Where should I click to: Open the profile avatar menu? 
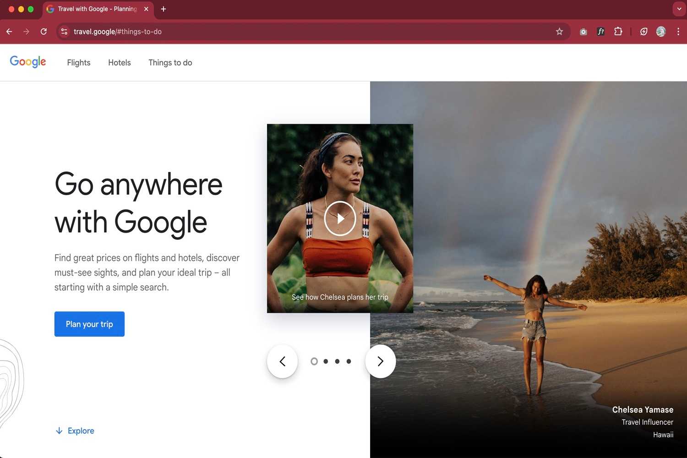tap(661, 32)
